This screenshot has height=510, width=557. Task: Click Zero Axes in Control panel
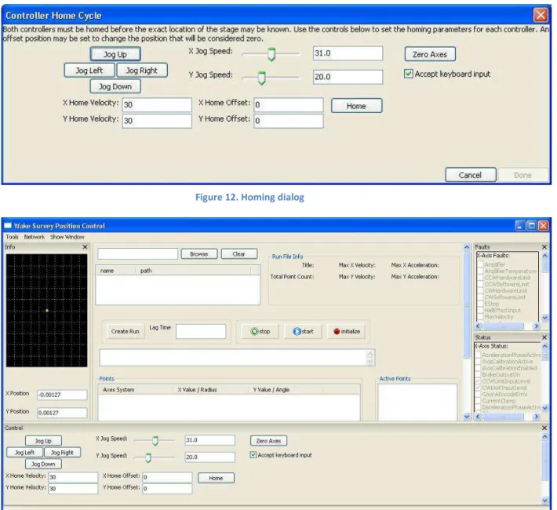pos(268,441)
